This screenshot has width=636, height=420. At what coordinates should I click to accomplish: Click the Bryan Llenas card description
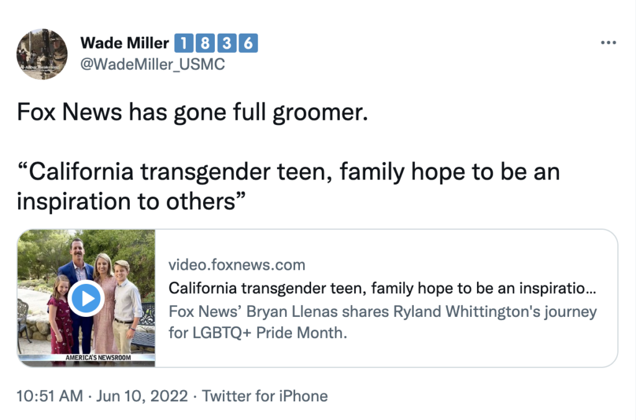[x=382, y=311]
